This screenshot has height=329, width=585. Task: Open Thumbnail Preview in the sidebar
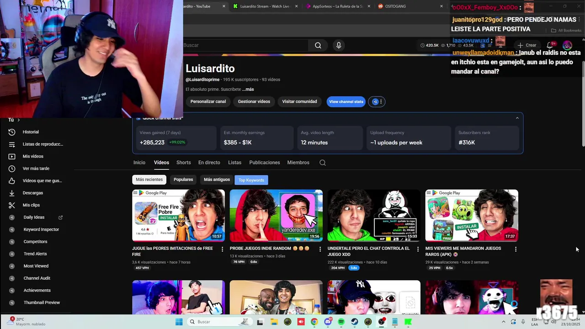click(42, 302)
